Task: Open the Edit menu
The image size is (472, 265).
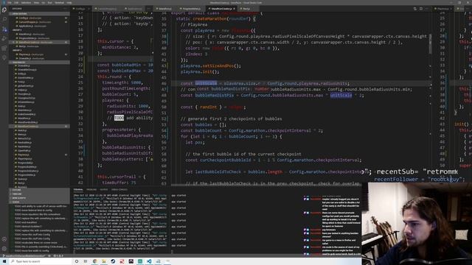Action: click(16, 3)
